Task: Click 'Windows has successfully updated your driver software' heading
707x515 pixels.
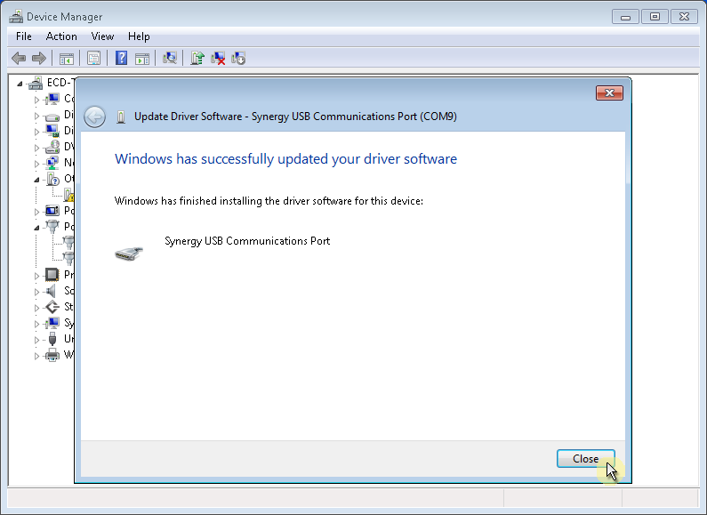Action: (x=285, y=159)
